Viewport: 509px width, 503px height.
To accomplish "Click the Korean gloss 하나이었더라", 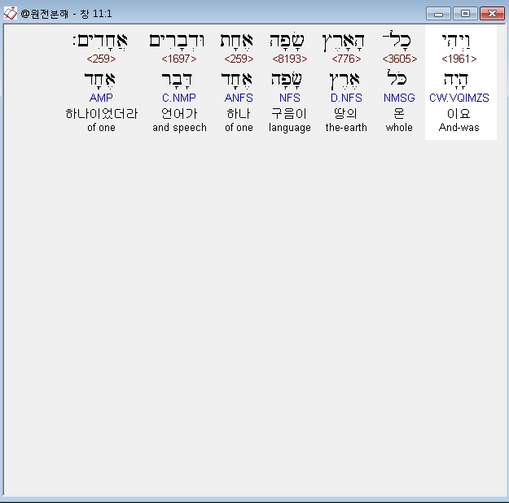I will tap(101, 114).
